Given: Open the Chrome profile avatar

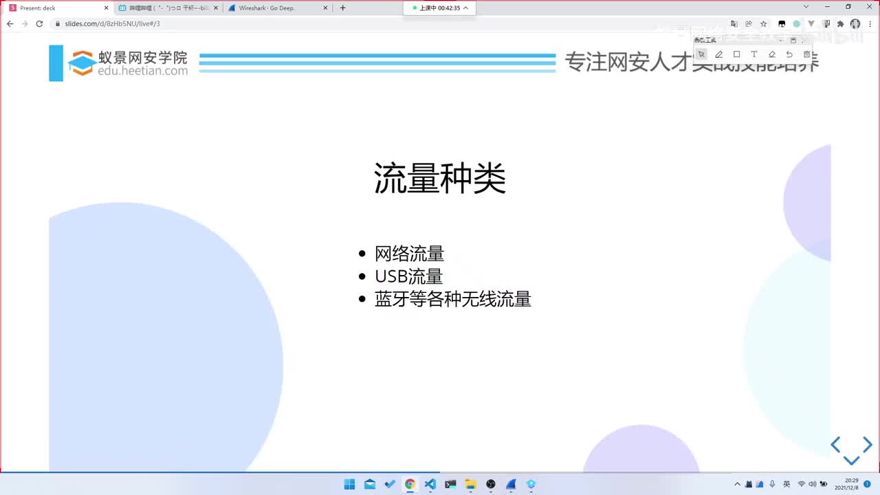Looking at the screenshot, I should point(855,23).
